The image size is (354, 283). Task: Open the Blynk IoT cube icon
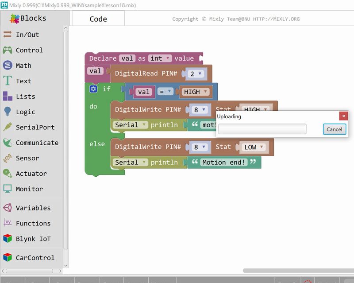(x=8, y=239)
